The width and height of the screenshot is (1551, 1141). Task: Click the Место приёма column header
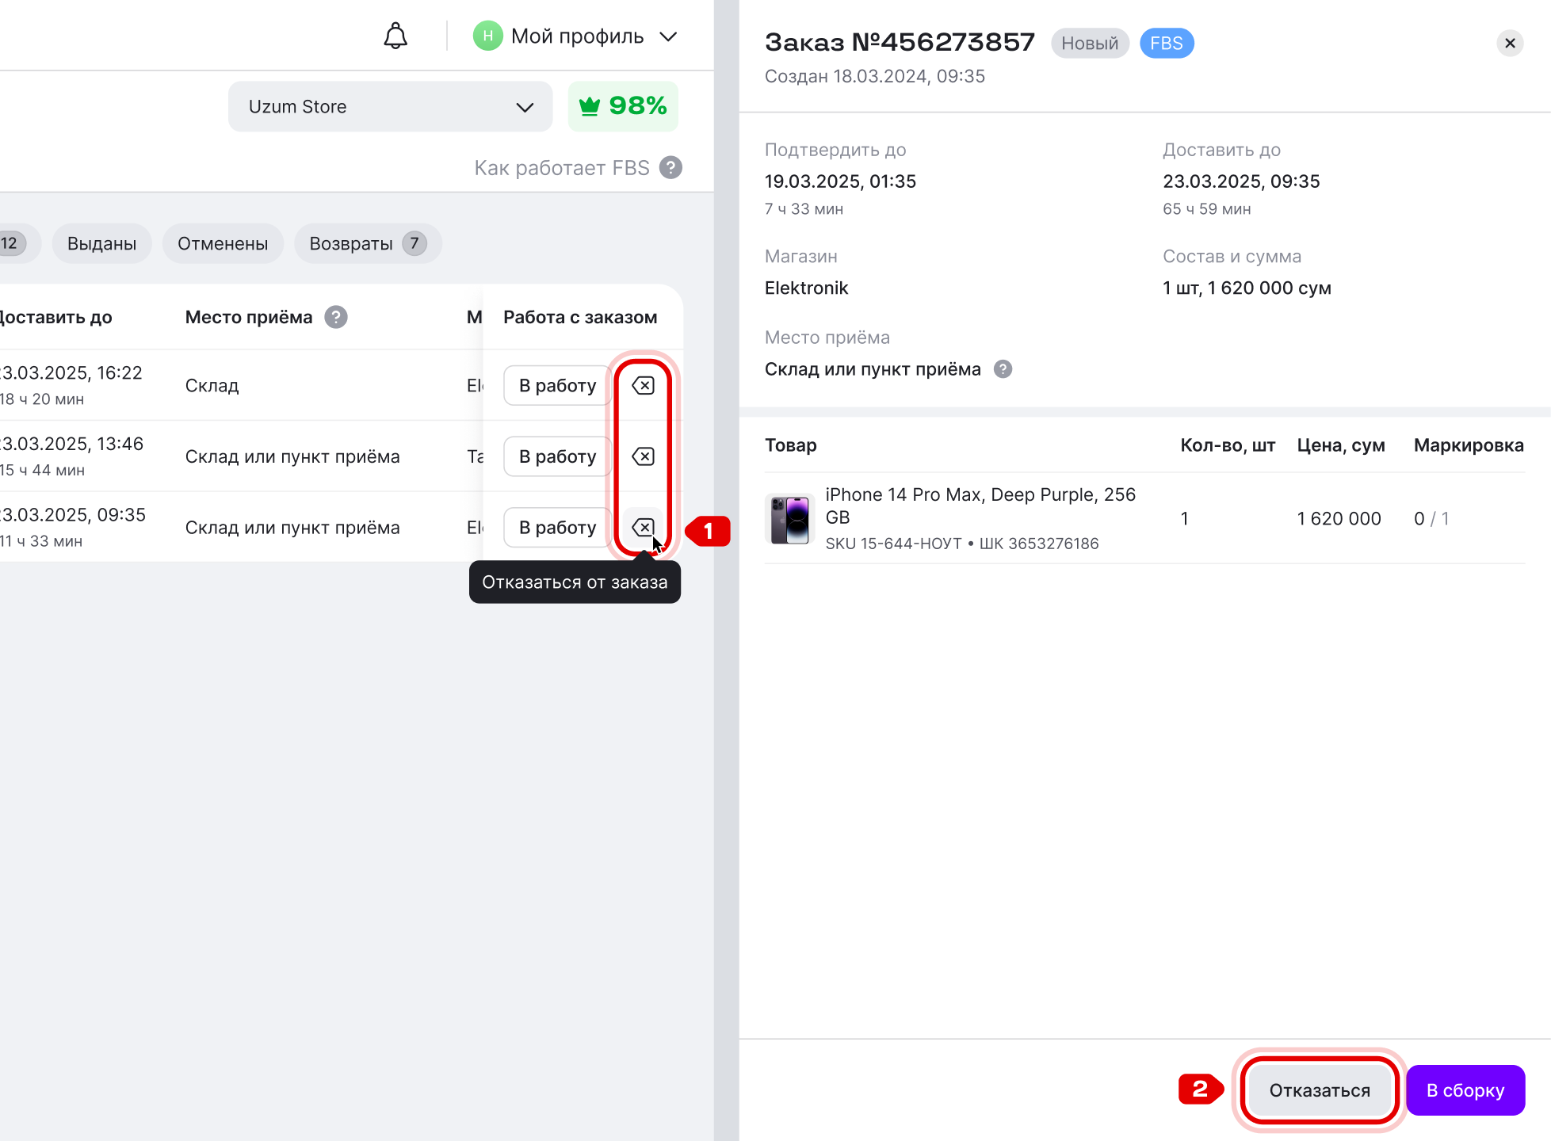tap(249, 317)
